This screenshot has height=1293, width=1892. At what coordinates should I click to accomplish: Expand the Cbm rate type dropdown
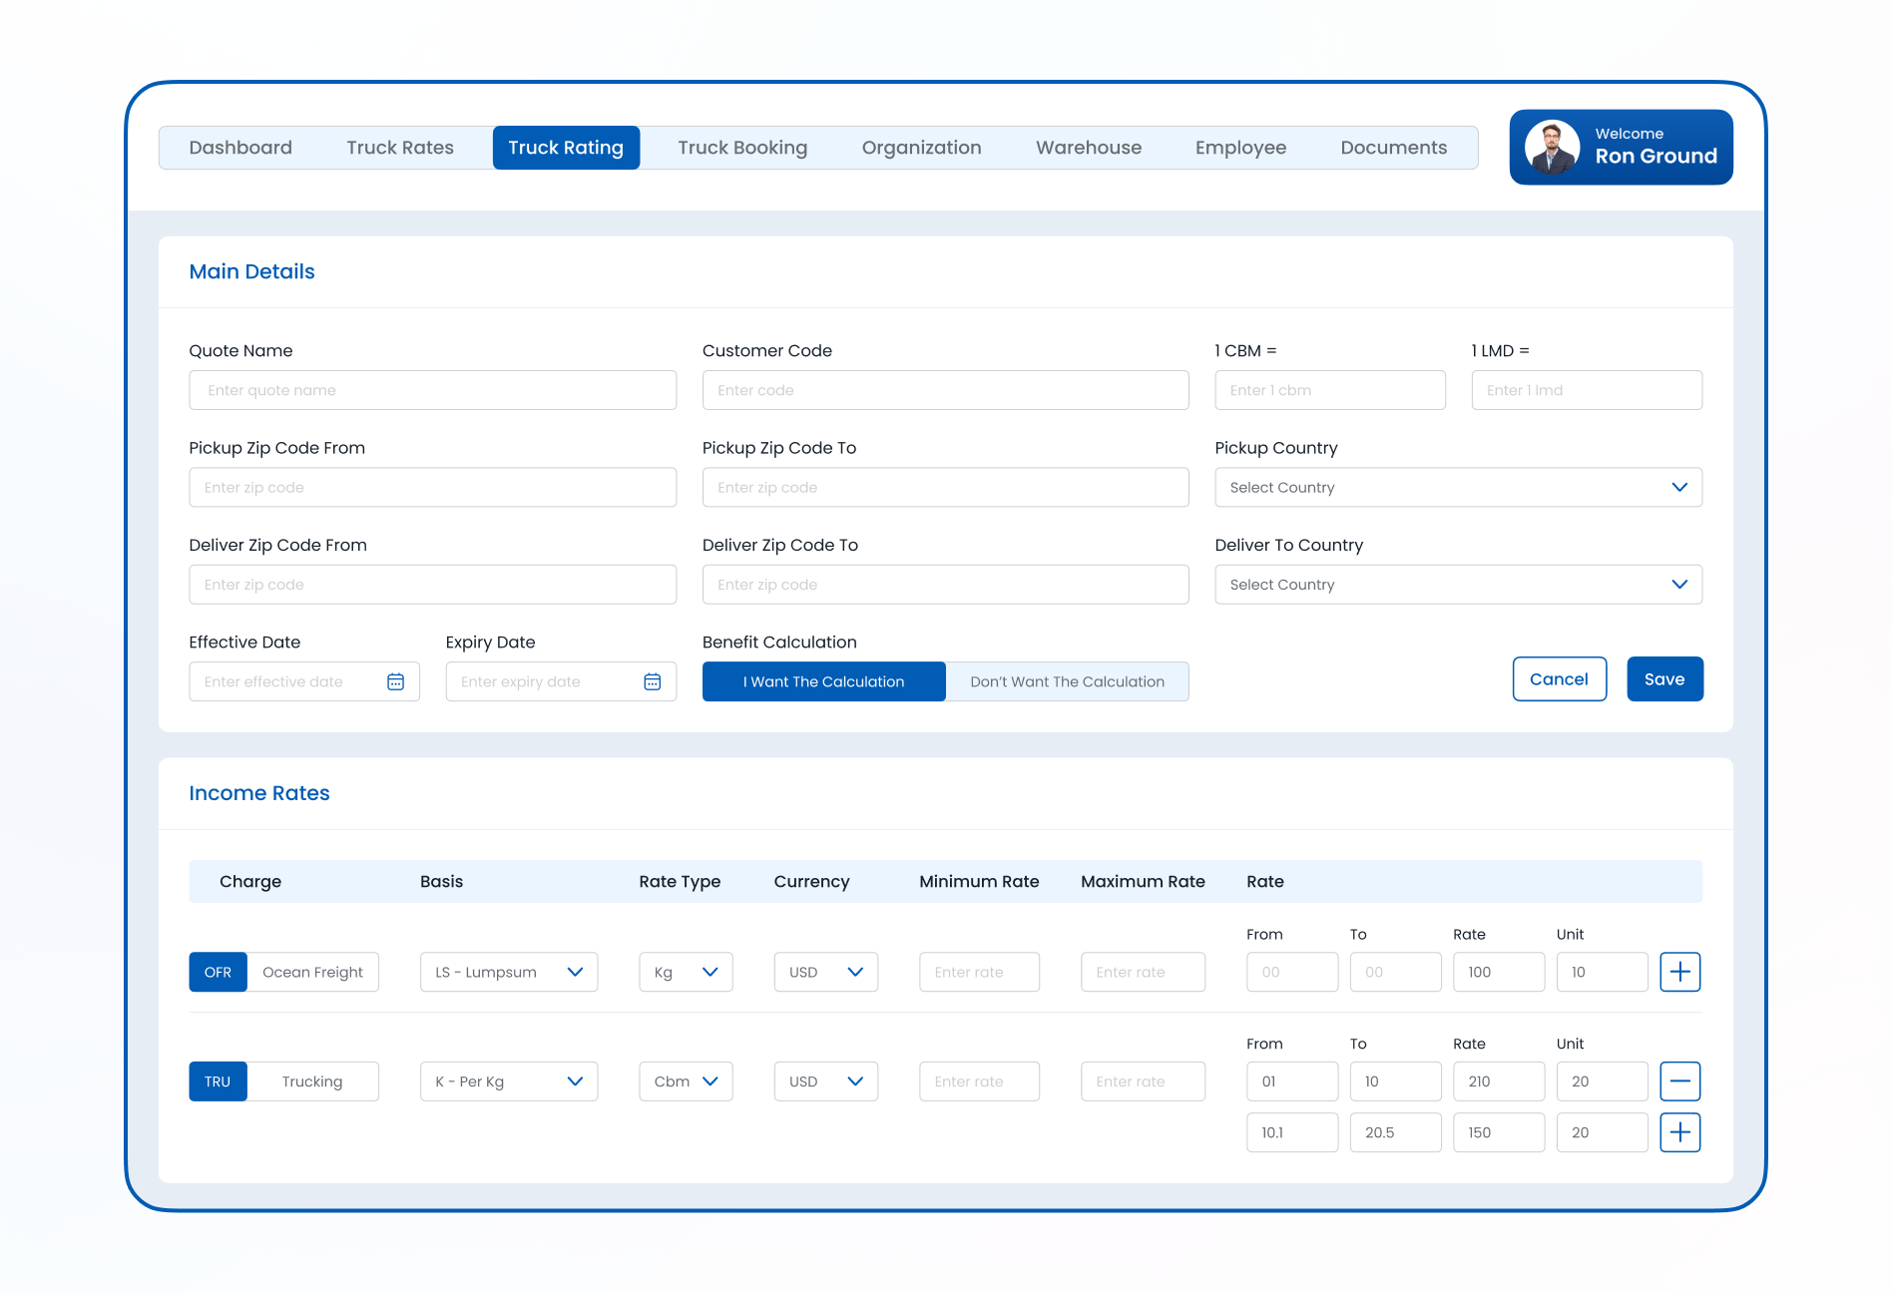point(686,1081)
